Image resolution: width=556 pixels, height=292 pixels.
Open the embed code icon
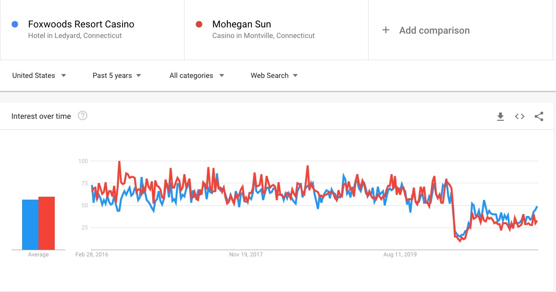(x=519, y=116)
